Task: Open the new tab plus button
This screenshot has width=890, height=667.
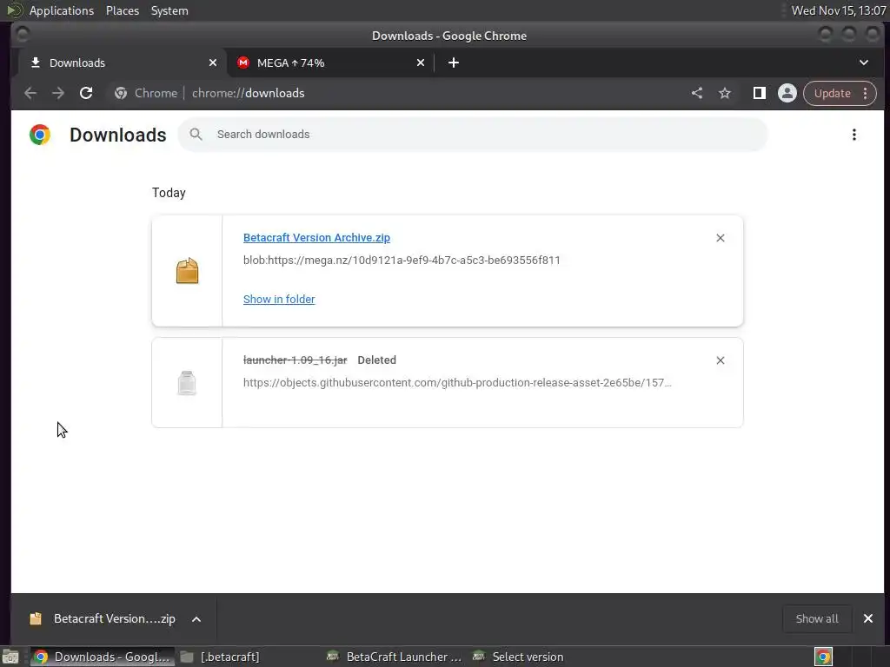Action: point(453,63)
